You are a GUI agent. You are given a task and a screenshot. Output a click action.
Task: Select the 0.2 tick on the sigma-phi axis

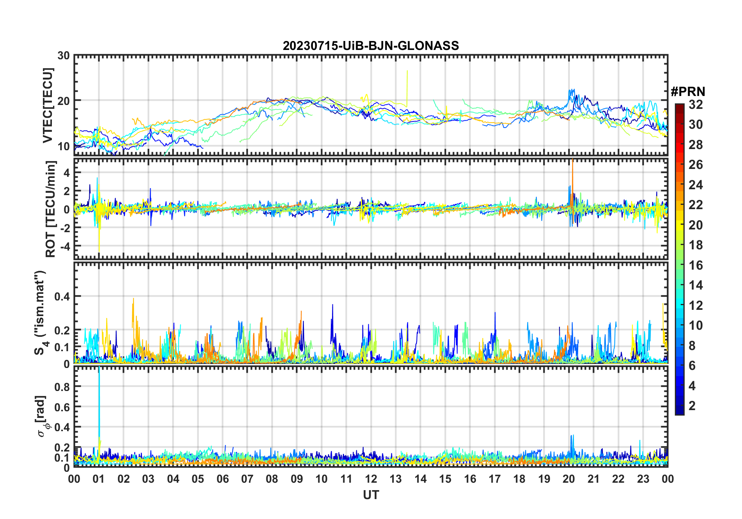(x=62, y=448)
